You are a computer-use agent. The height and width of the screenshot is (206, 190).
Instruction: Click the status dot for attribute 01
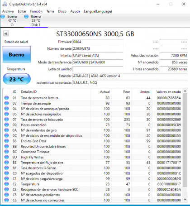pyautogui.click(x=6, y=98)
